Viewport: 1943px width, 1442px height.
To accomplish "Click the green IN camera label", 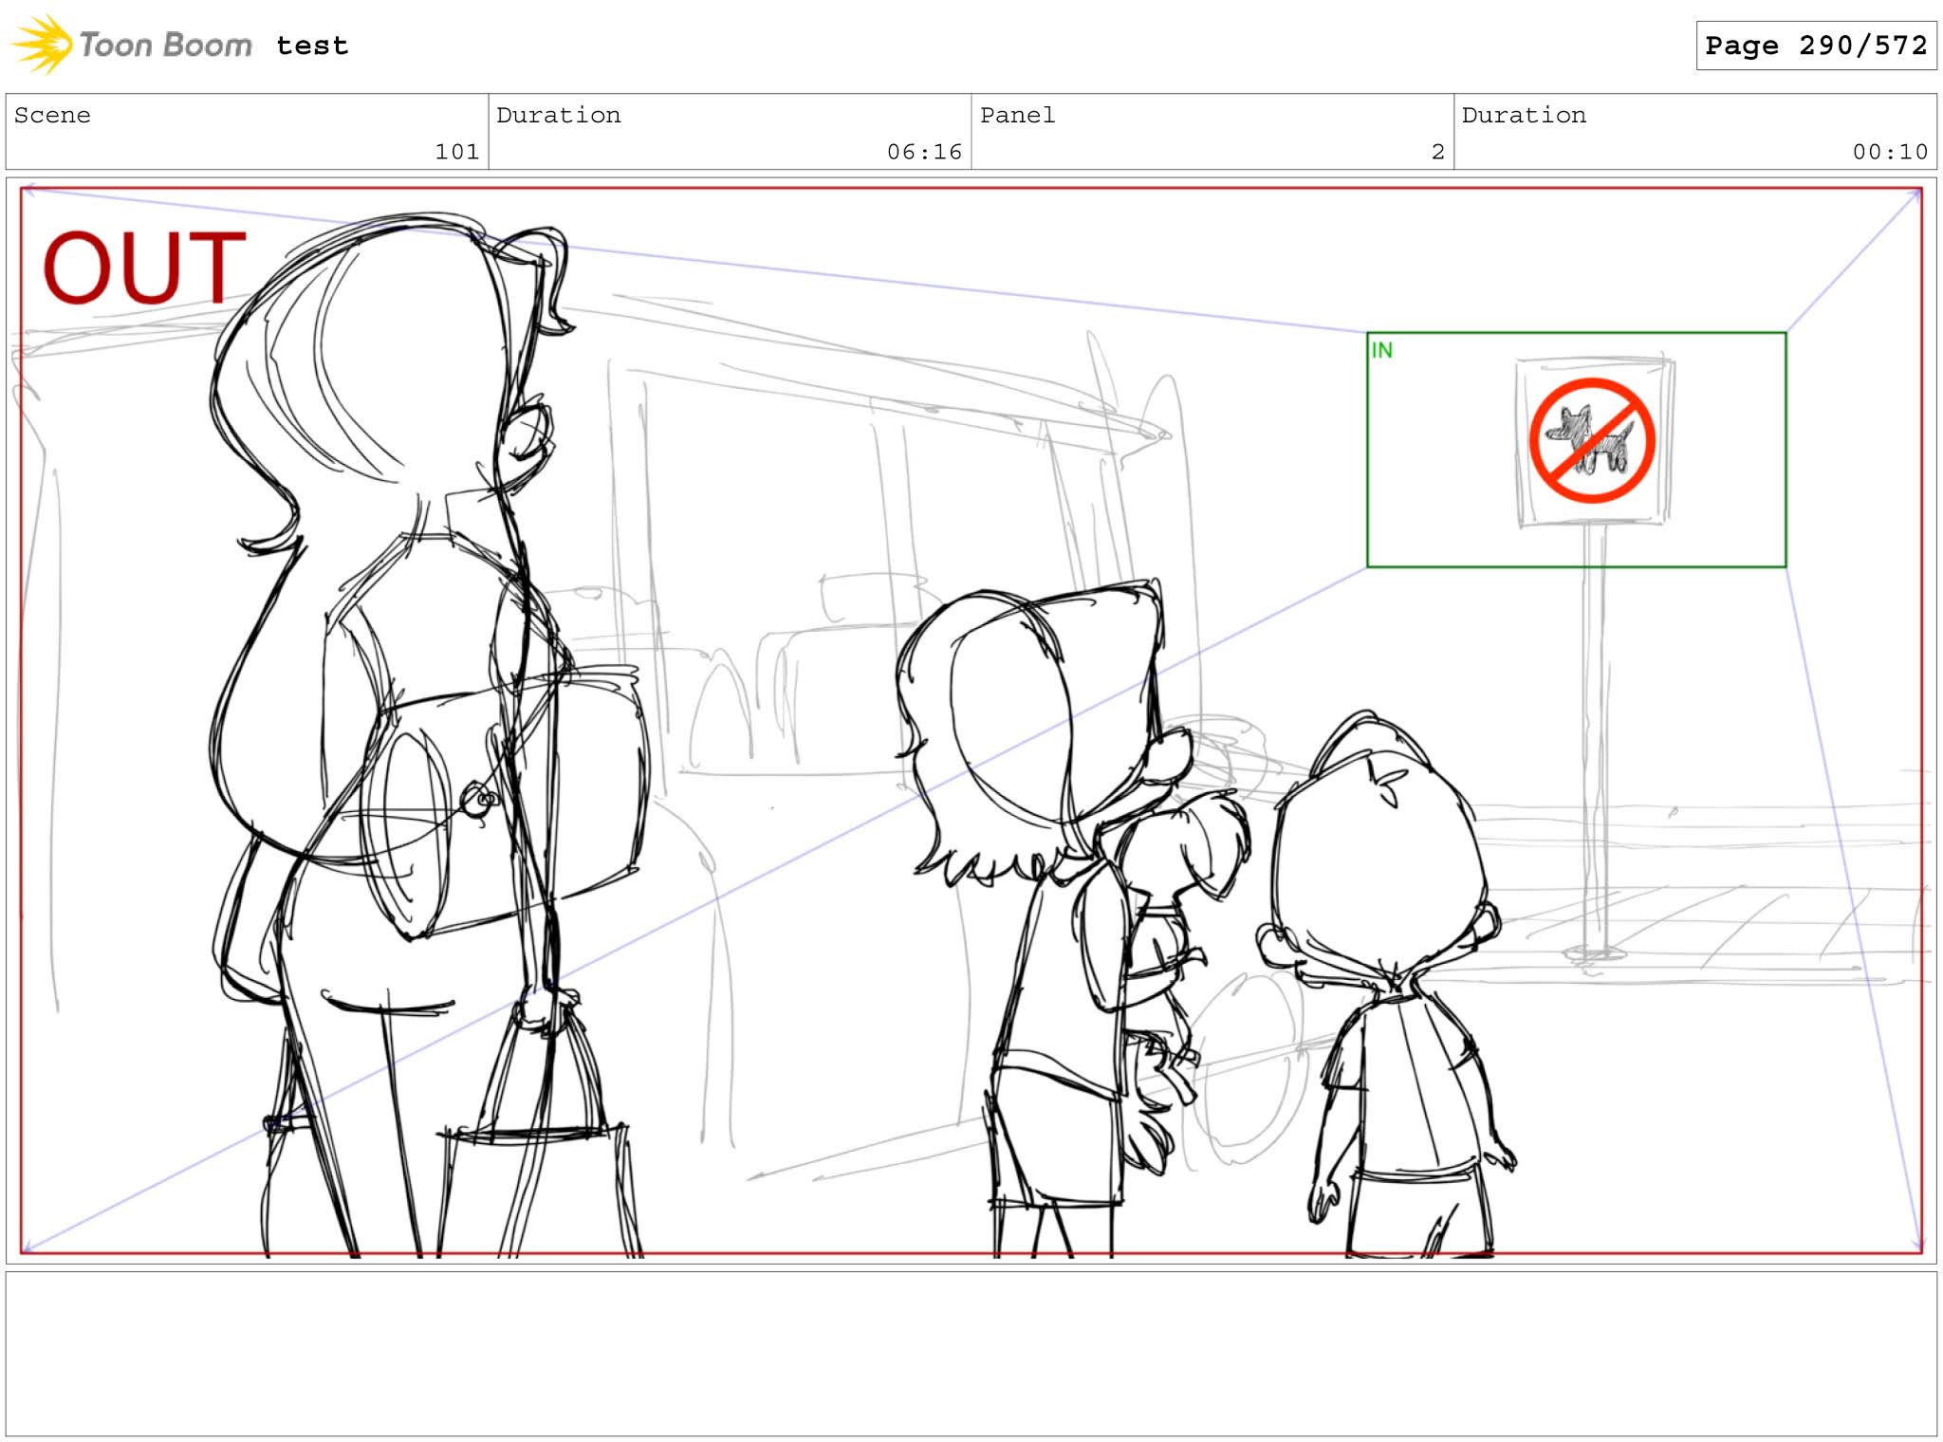I will tap(1381, 350).
